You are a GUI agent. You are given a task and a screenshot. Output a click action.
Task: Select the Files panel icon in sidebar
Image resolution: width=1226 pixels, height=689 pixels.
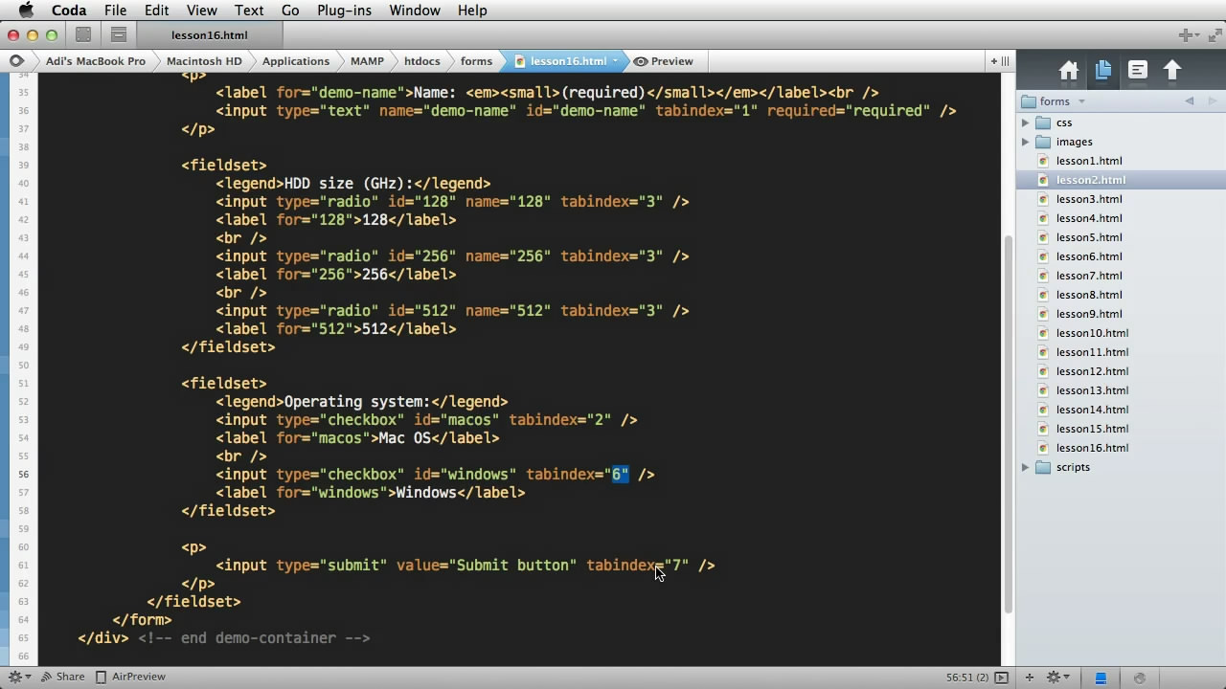coord(1102,71)
